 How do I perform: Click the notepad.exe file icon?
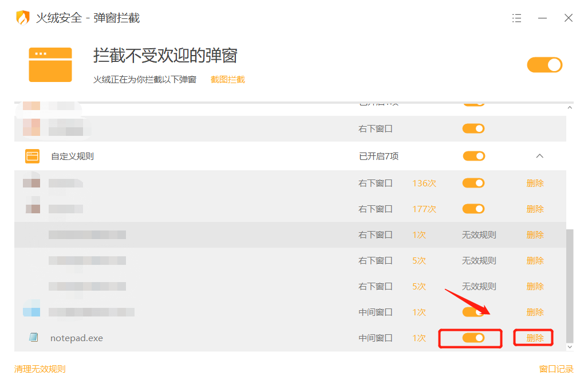pyautogui.click(x=33, y=338)
